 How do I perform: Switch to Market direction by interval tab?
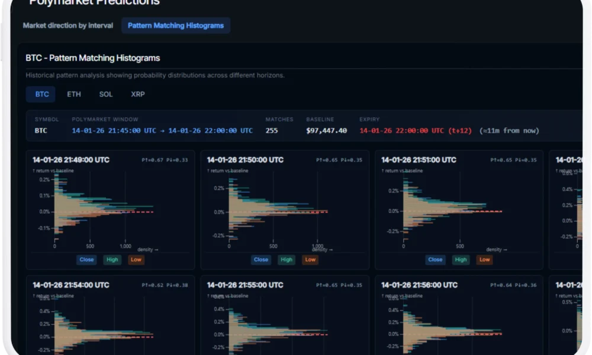pos(68,25)
